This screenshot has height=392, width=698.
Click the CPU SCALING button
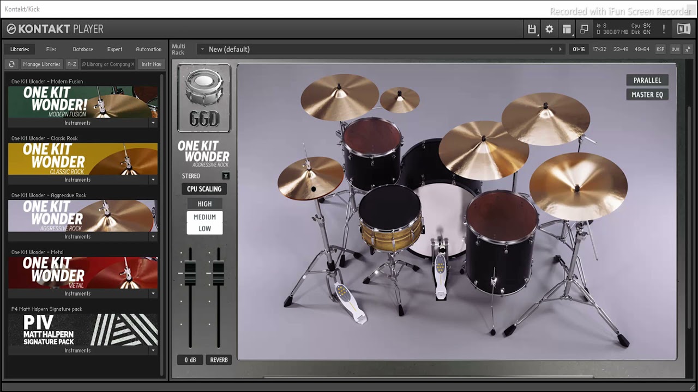click(x=204, y=189)
